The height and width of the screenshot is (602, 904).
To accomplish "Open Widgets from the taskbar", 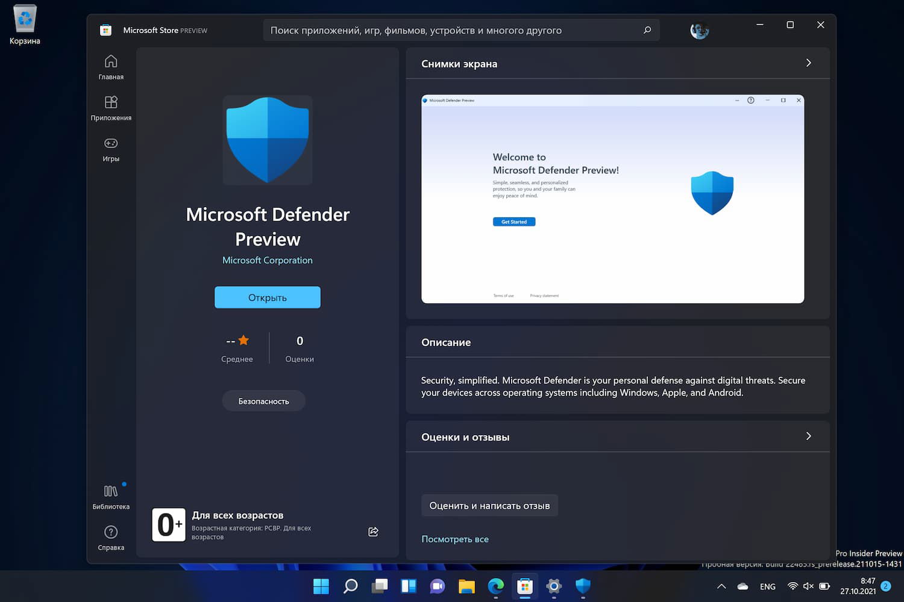I will [409, 586].
